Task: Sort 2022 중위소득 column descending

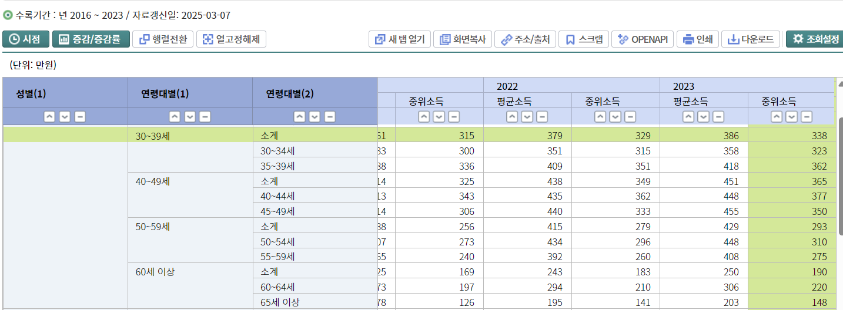Action: click(615, 116)
